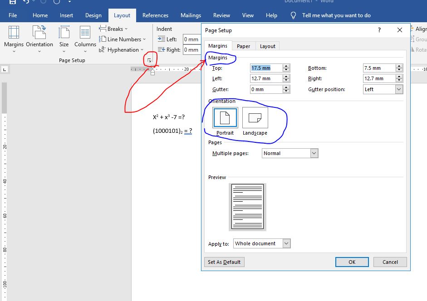Image resolution: width=427 pixels, height=301 pixels.
Task: Open the Columns ribbon menu
Action: click(85, 37)
